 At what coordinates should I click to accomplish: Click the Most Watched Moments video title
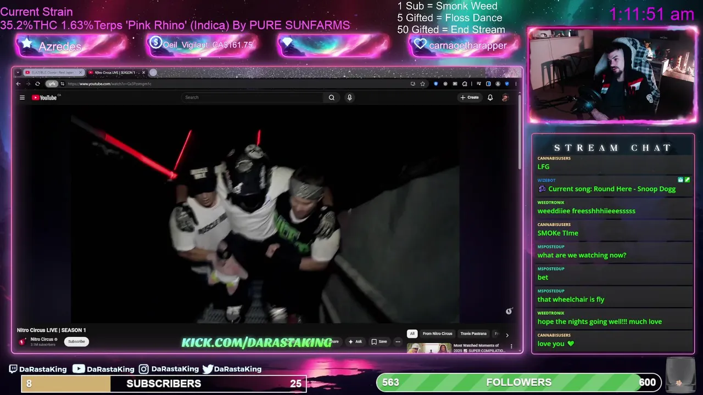pos(479,348)
